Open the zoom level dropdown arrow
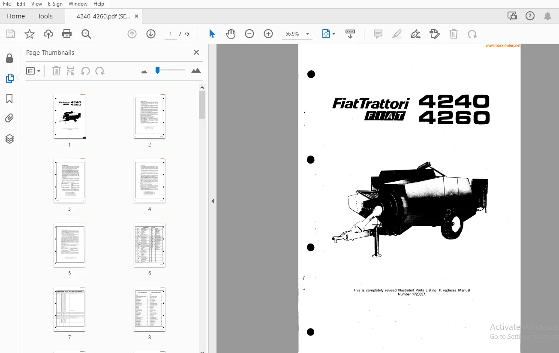 pos(307,34)
